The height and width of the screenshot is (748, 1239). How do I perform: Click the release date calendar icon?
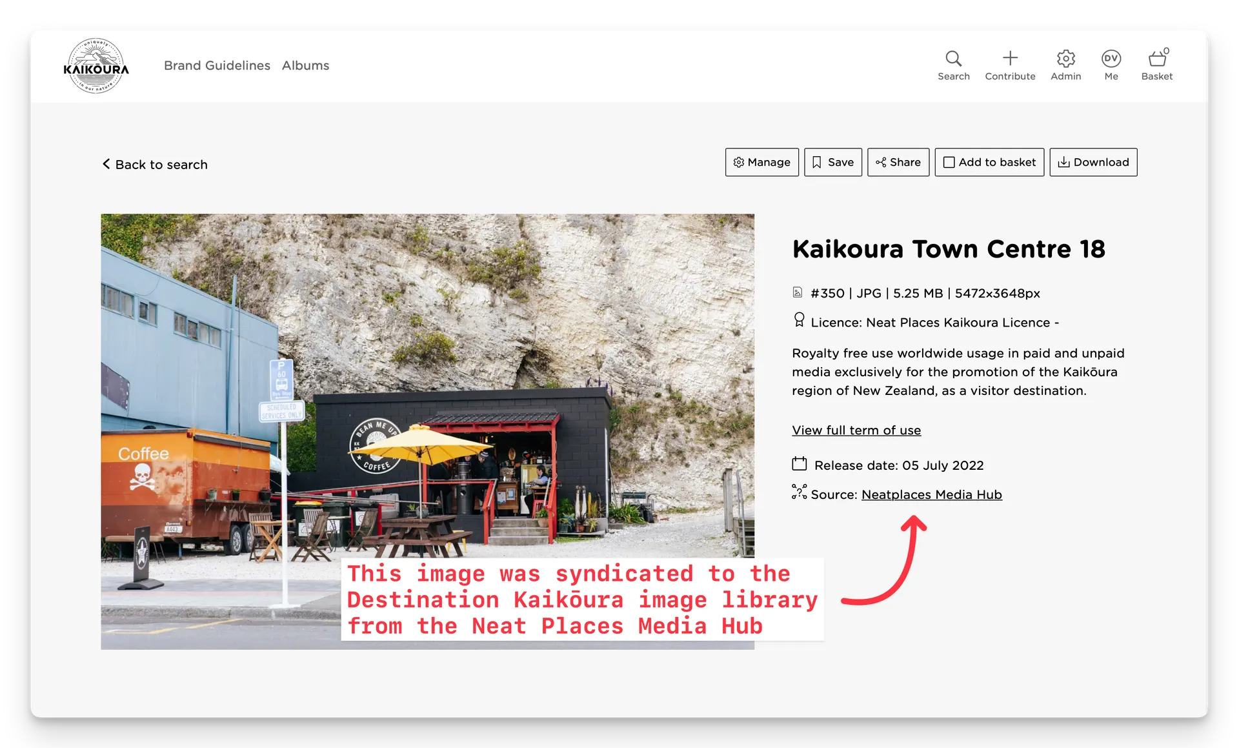(799, 464)
